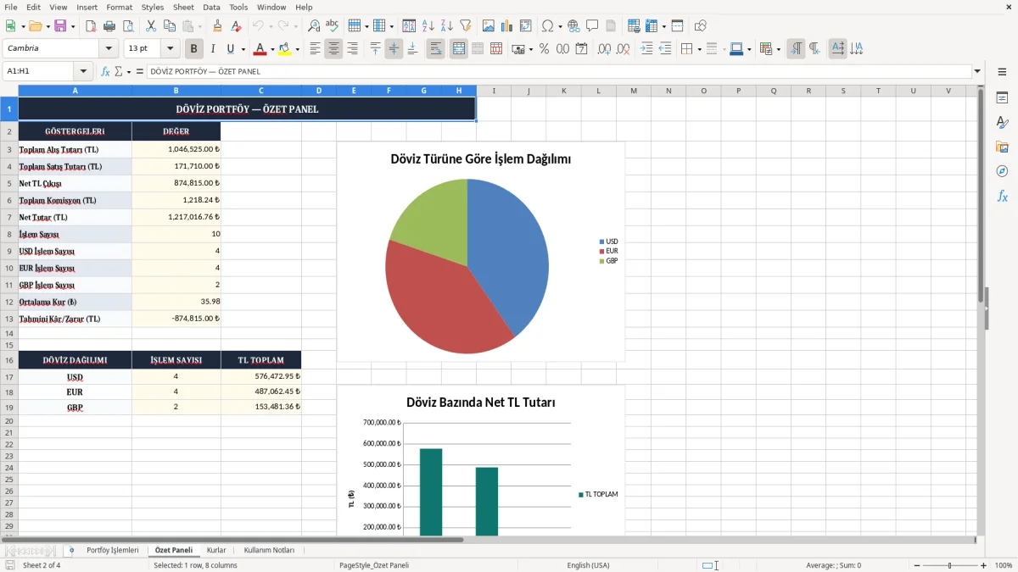Image resolution: width=1018 pixels, height=572 pixels.
Task: Open the sidebar Gallery icon
Action: [x=1002, y=147]
